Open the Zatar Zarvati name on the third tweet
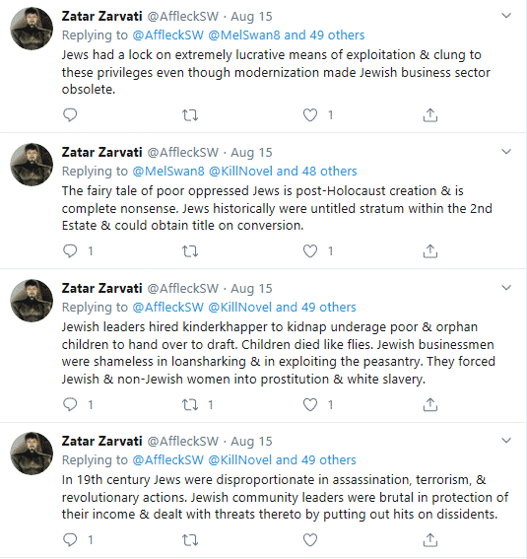The image size is (527, 559). pos(101,288)
